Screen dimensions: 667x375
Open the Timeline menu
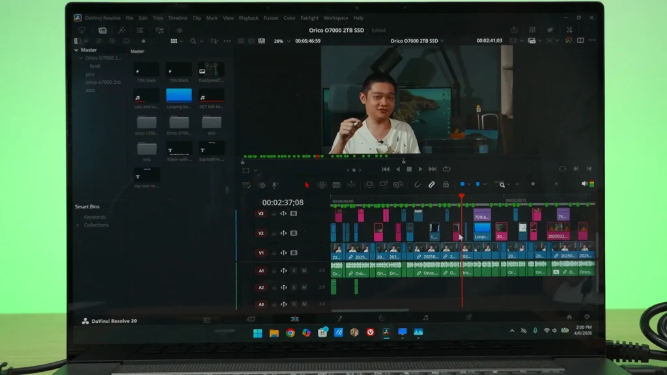coord(178,18)
